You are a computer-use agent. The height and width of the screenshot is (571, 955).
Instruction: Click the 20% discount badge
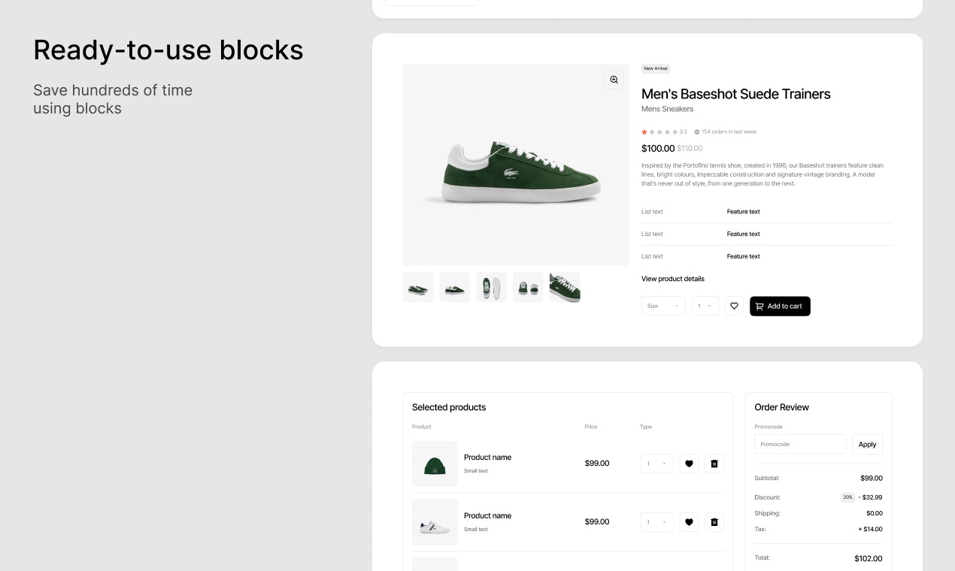click(x=847, y=497)
